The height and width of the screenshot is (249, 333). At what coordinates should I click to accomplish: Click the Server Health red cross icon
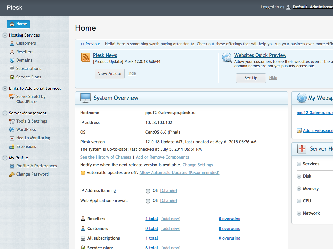coord(302,149)
